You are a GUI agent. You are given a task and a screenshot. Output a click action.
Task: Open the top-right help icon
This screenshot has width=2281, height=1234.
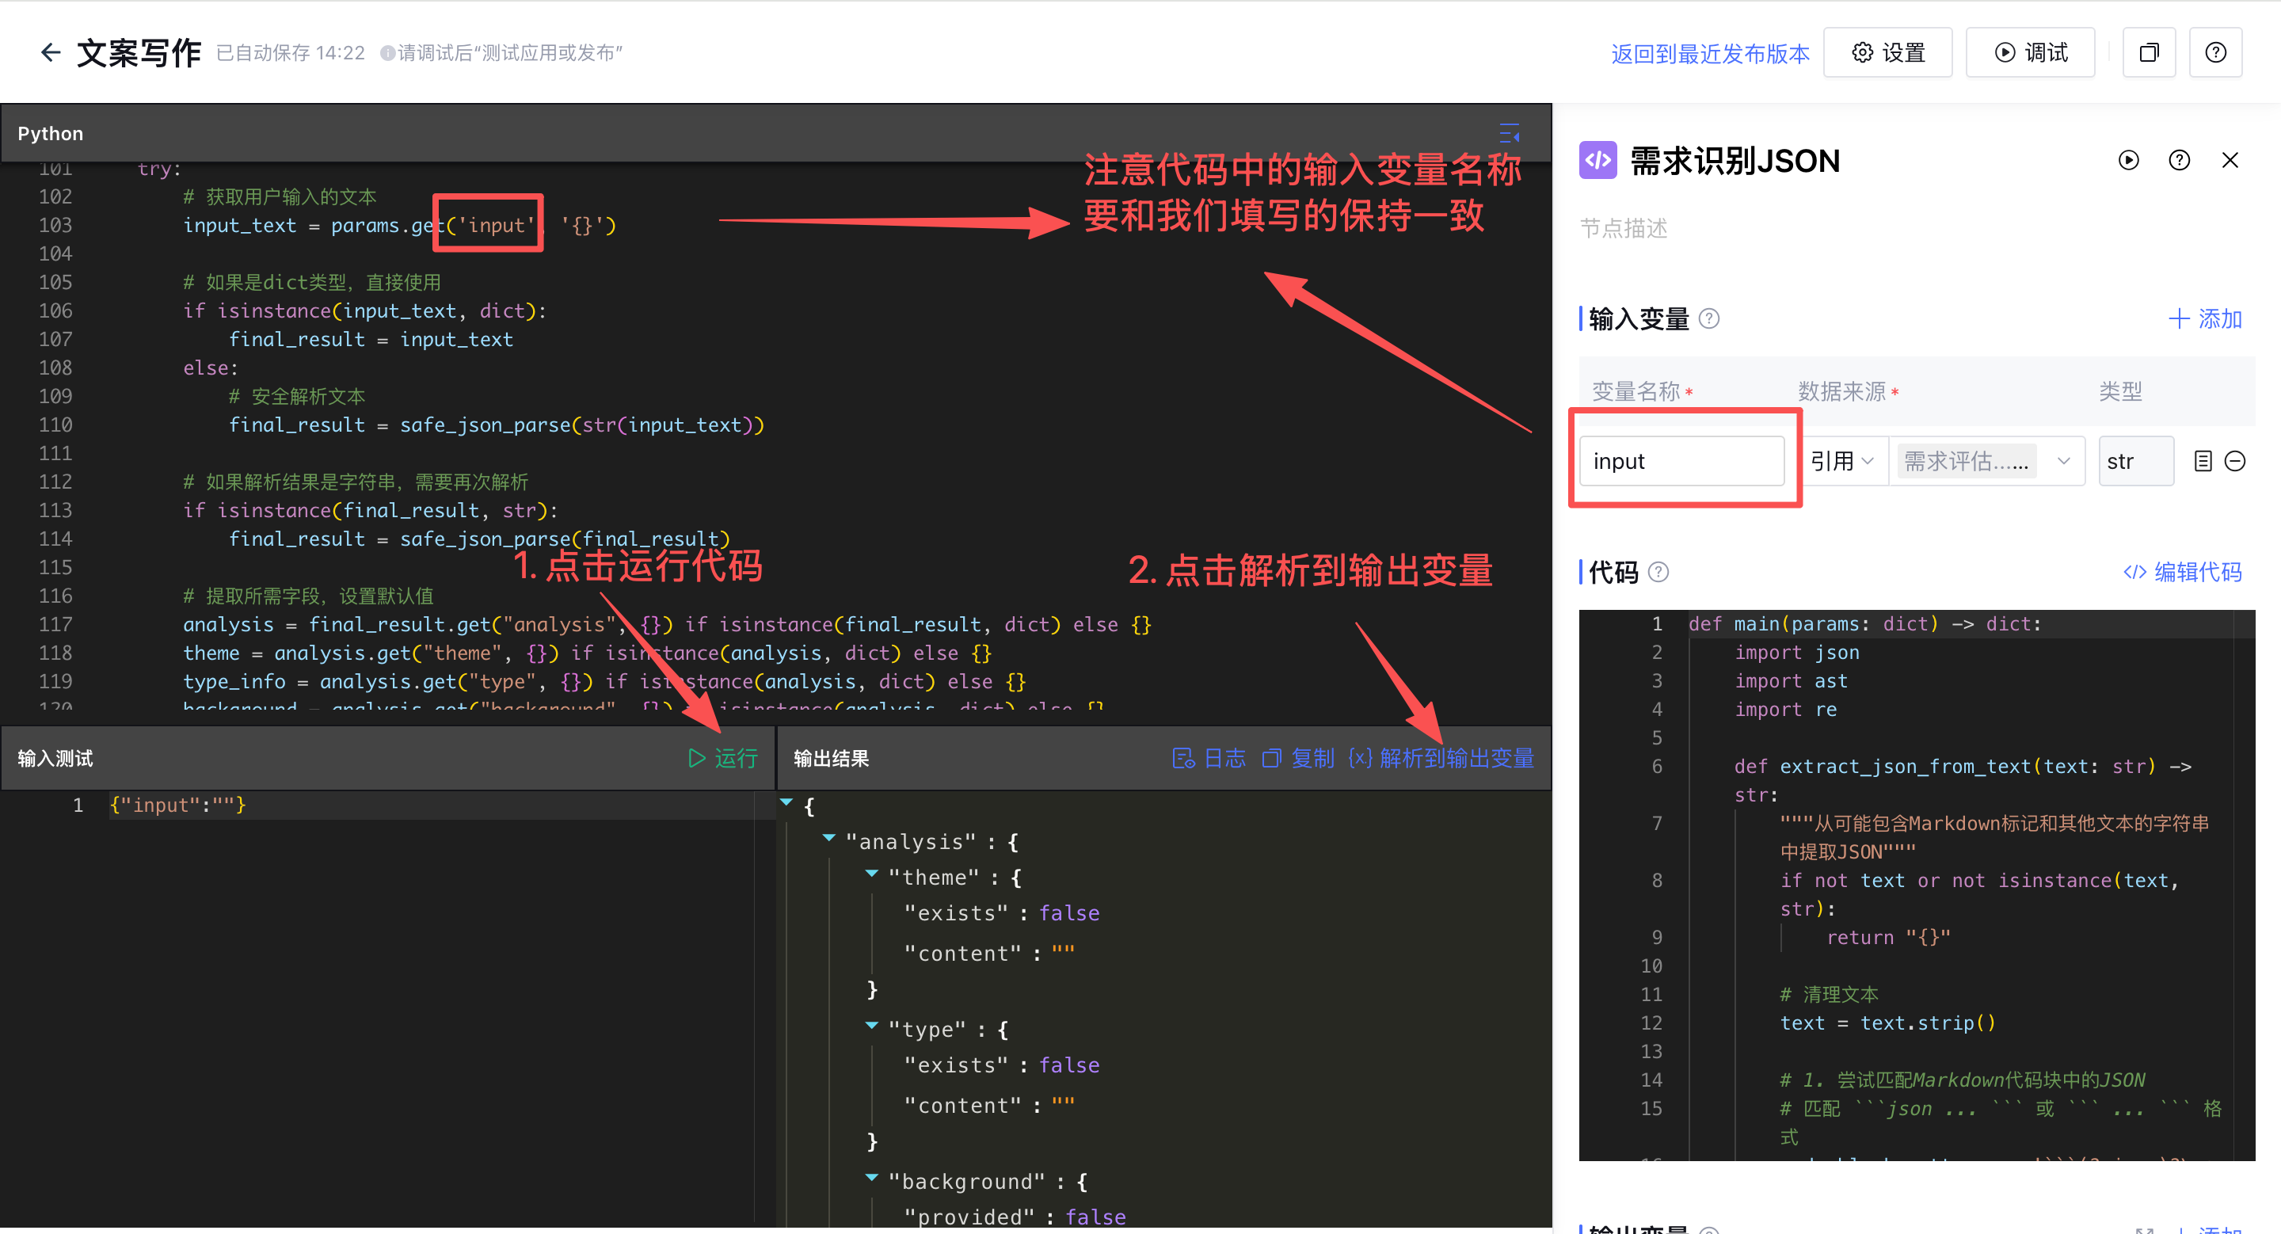[x=2214, y=53]
